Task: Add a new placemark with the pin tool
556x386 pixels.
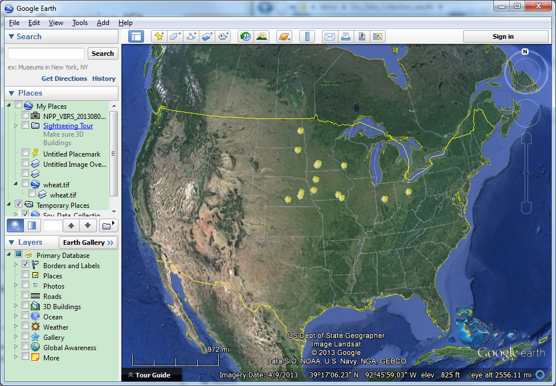Action: [159, 36]
